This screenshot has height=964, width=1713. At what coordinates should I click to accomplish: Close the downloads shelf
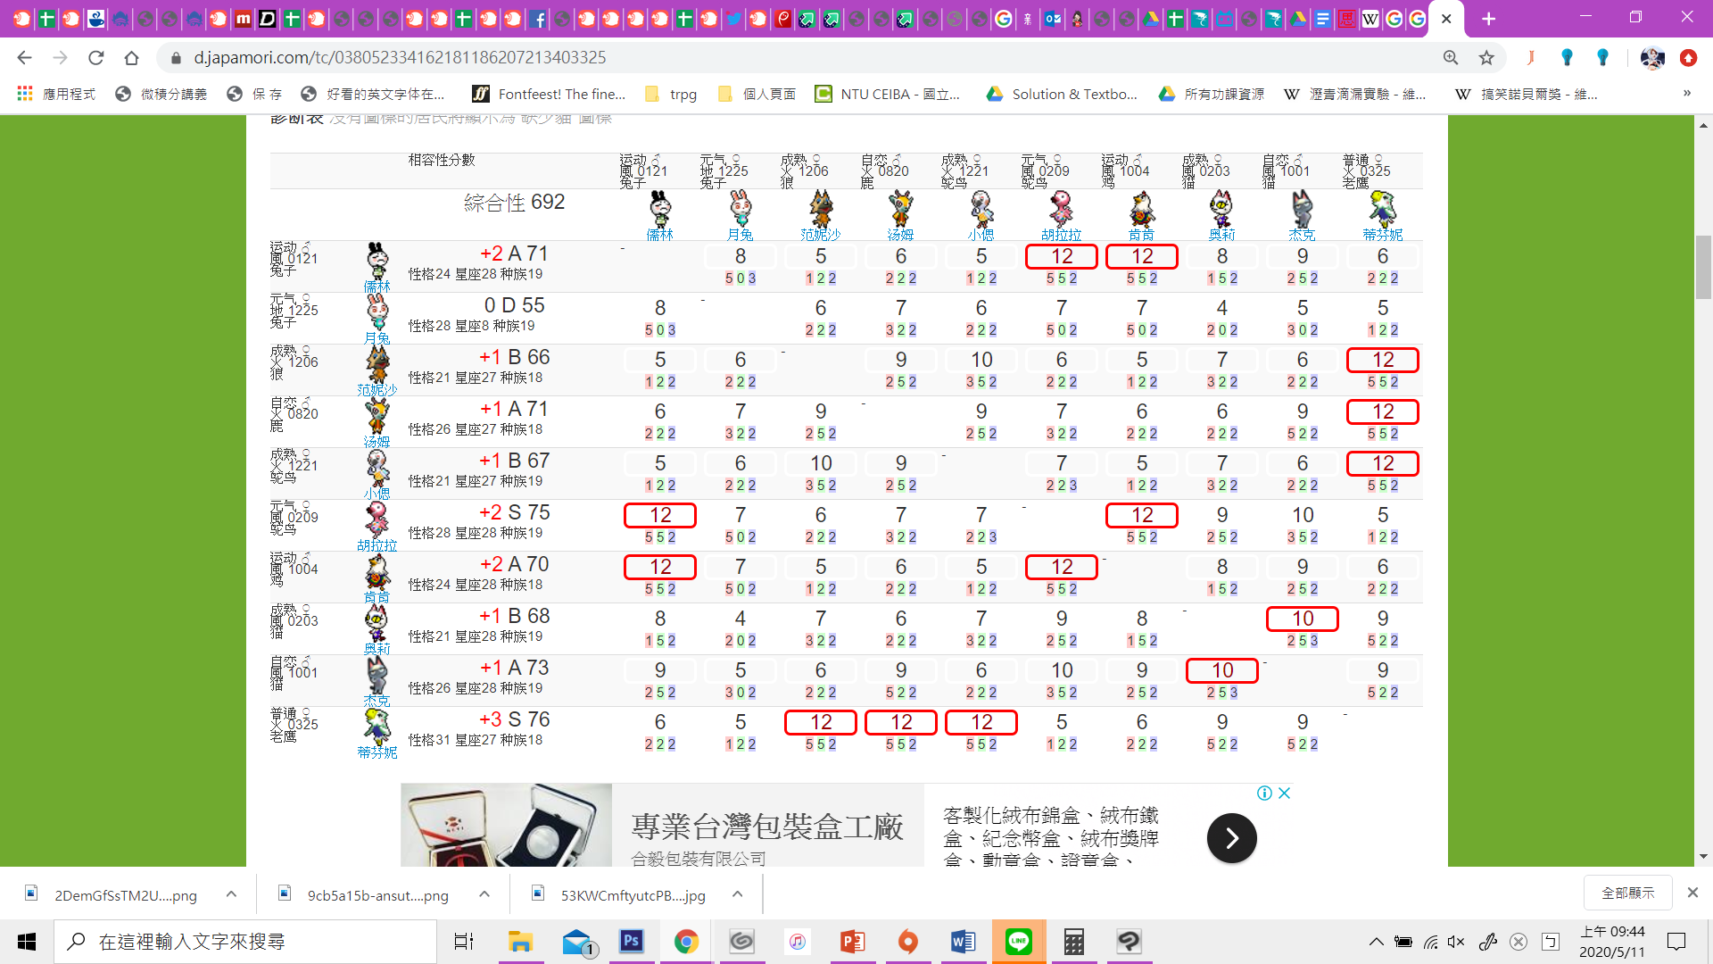click(1692, 893)
